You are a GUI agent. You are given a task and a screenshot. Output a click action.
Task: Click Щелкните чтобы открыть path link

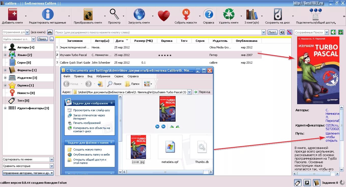pyautogui.click(x=333, y=137)
